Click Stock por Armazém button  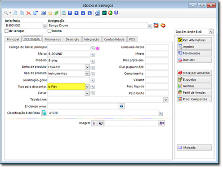click(x=194, y=73)
